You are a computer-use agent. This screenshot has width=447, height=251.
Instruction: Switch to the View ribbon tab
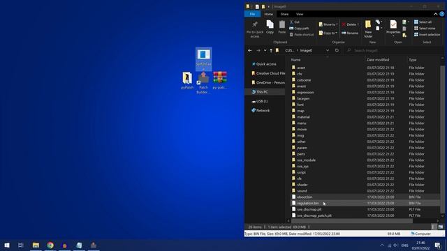point(300,14)
